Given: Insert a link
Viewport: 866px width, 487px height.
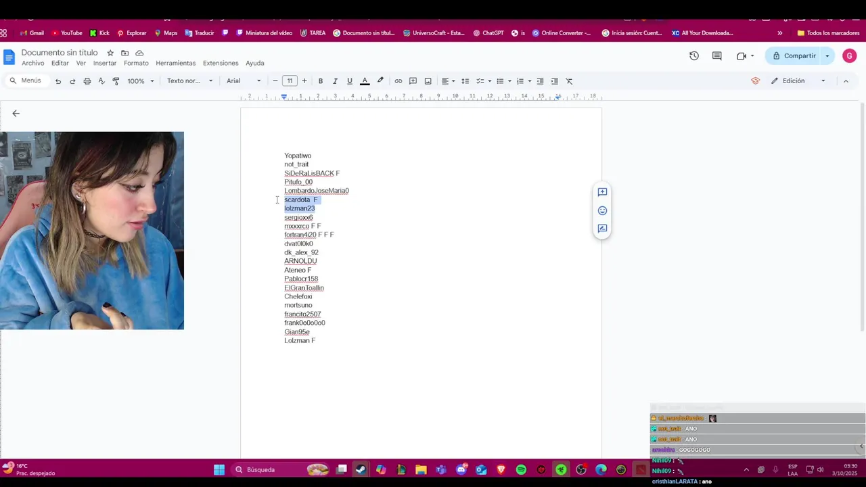Looking at the screenshot, I should point(398,81).
